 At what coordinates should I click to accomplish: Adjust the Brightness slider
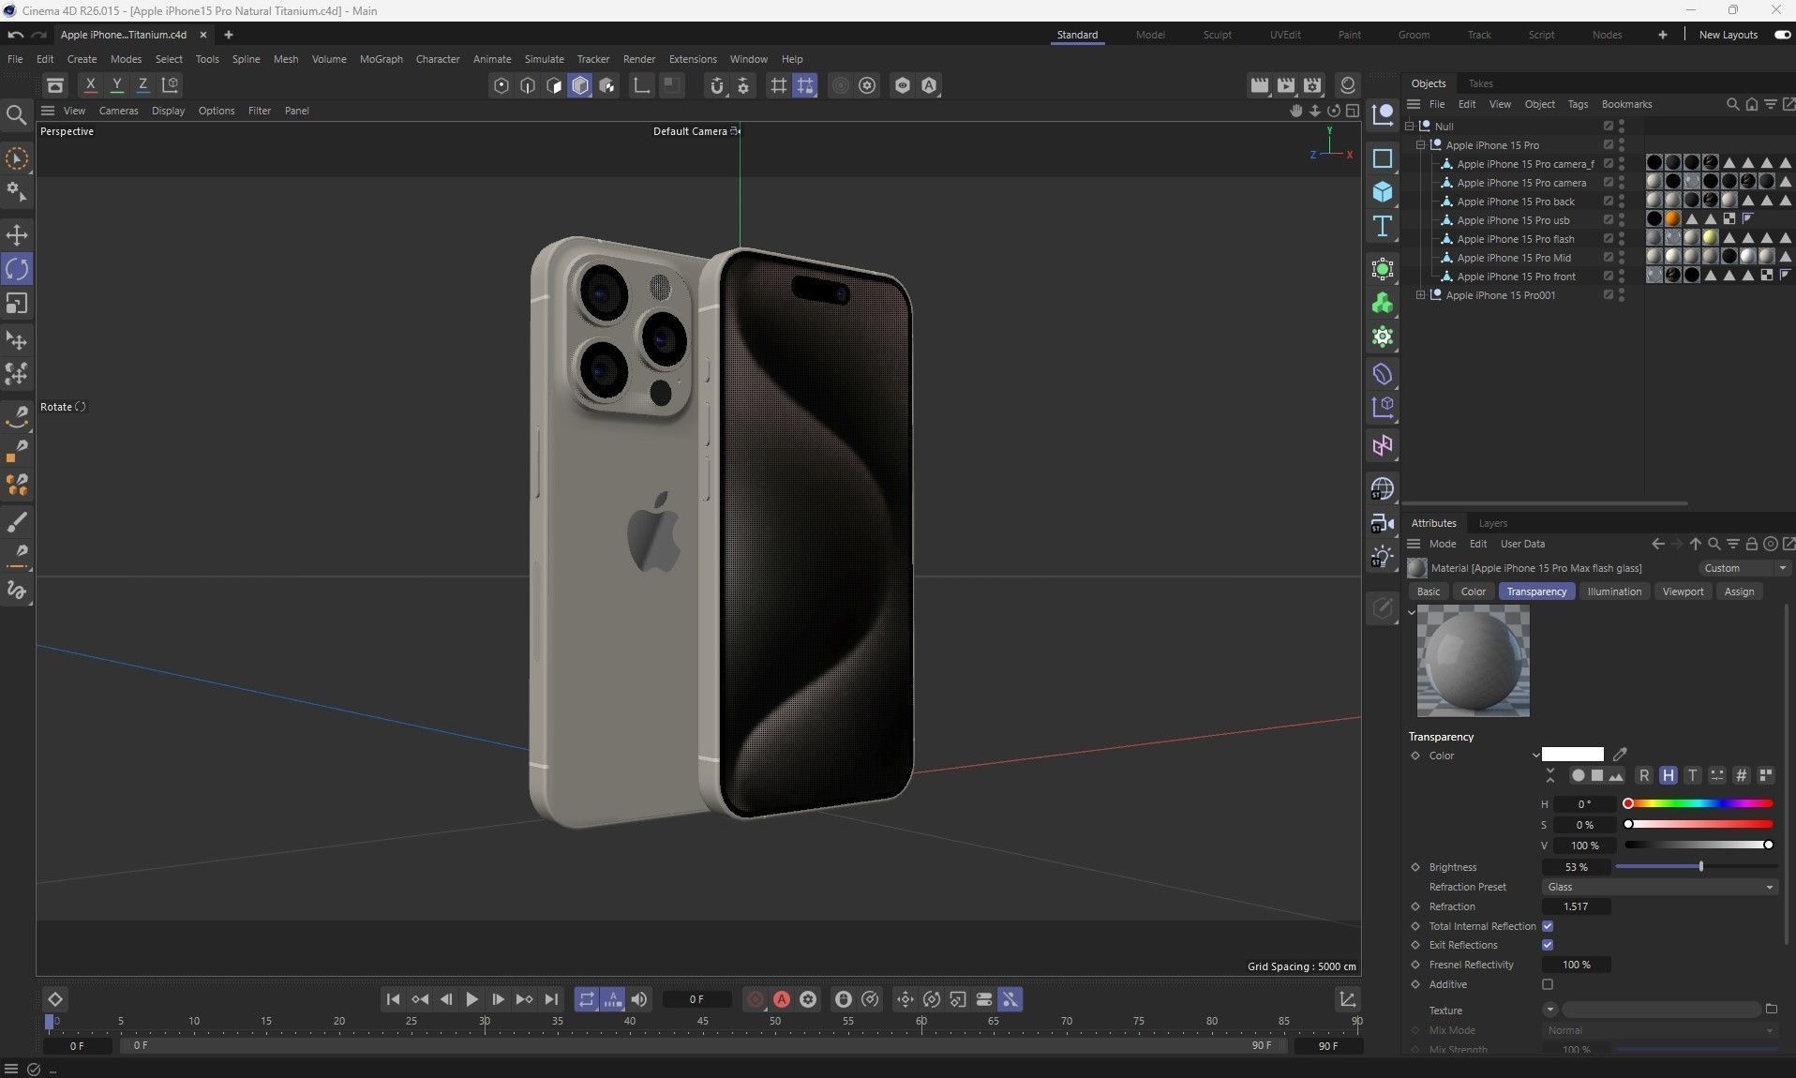tap(1696, 867)
